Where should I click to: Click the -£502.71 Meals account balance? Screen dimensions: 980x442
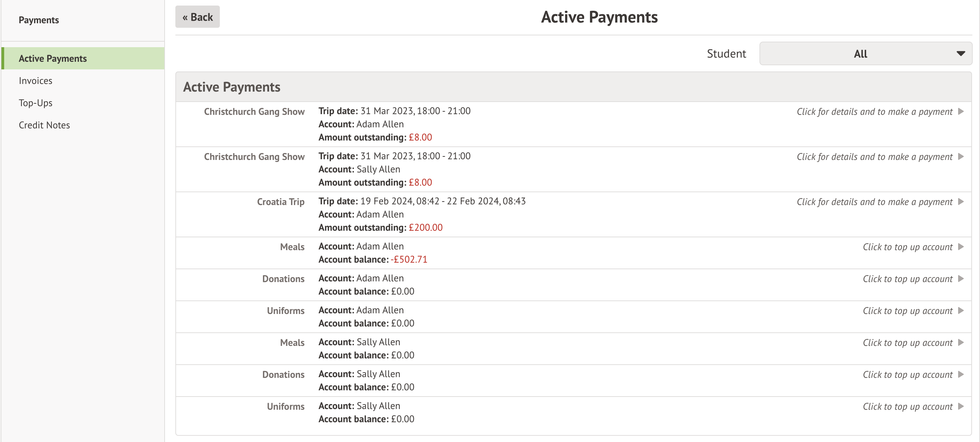[409, 260]
